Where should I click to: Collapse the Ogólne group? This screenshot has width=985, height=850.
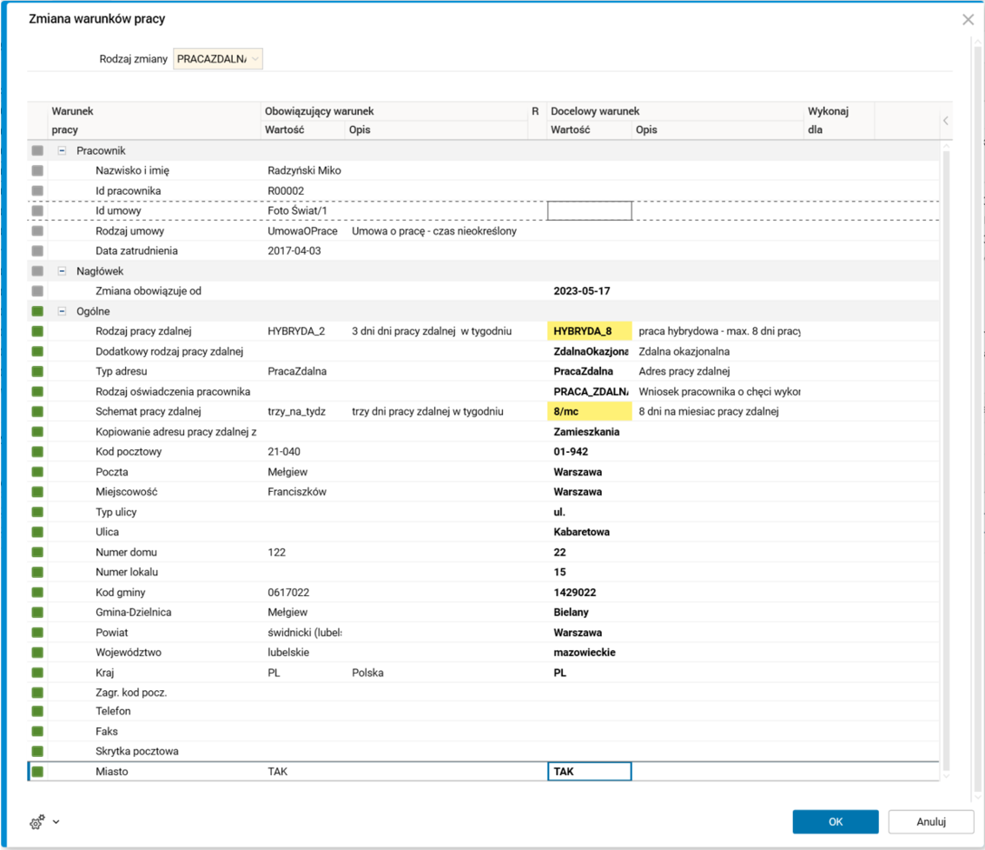pyautogui.click(x=63, y=311)
